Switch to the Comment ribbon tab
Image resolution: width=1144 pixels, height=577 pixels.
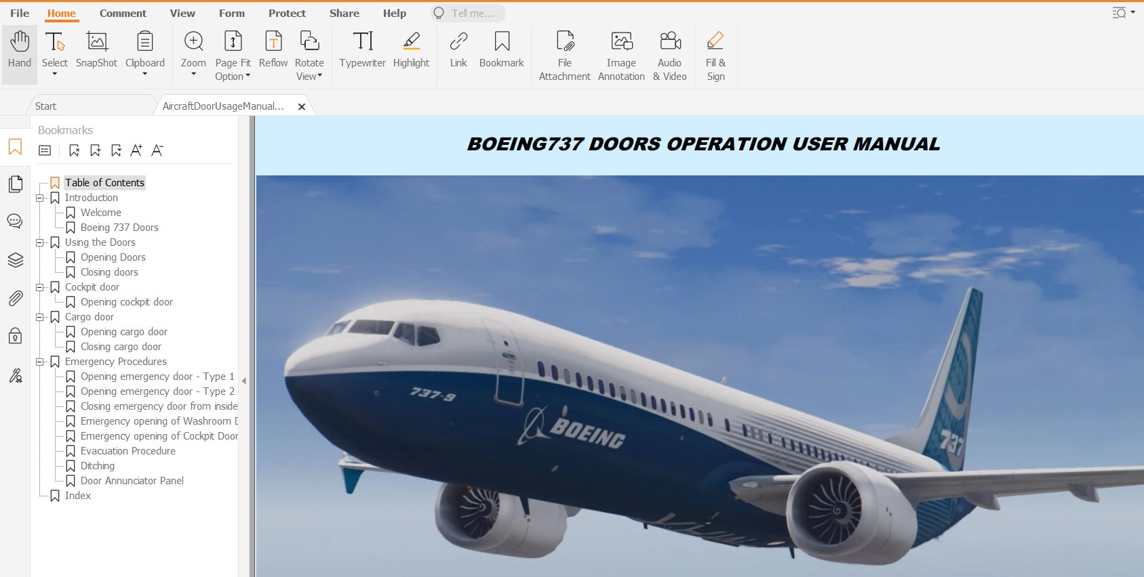pos(123,13)
